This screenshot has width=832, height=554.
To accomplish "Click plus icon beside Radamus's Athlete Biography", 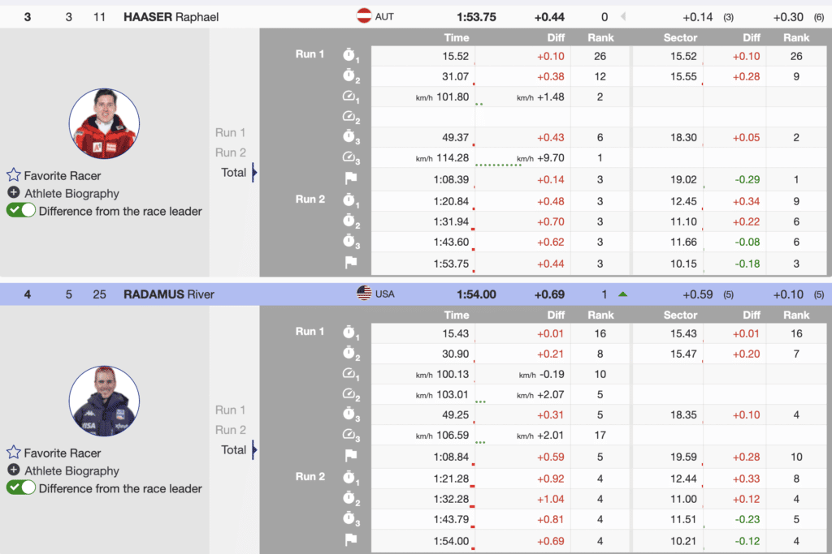I will tap(14, 470).
